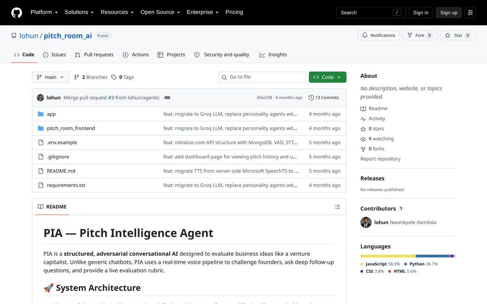Click the contributor avatar of lohun

(366, 222)
